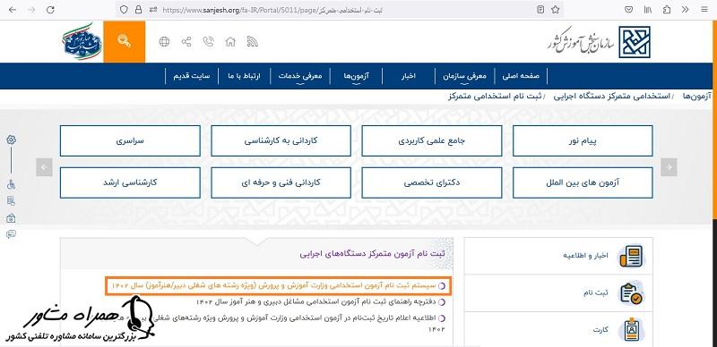Click the padlock site security icon
This screenshot has width=717, height=347.
[139, 10]
